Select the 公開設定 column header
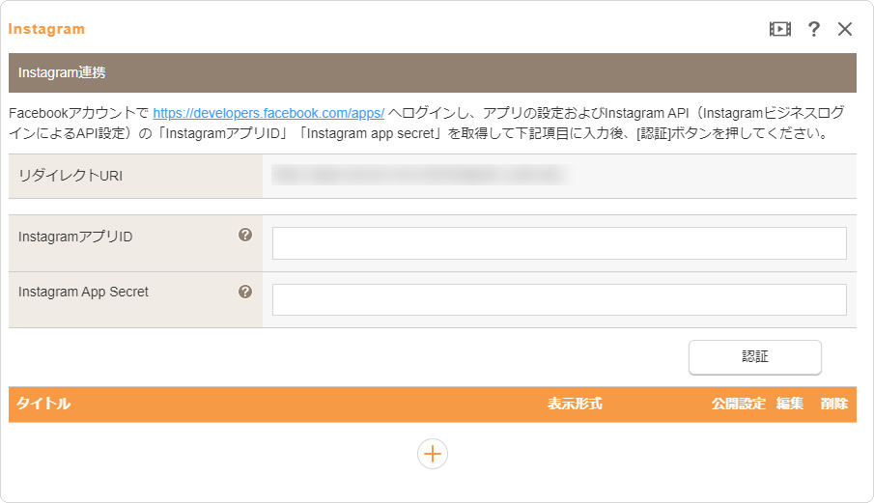 (738, 404)
